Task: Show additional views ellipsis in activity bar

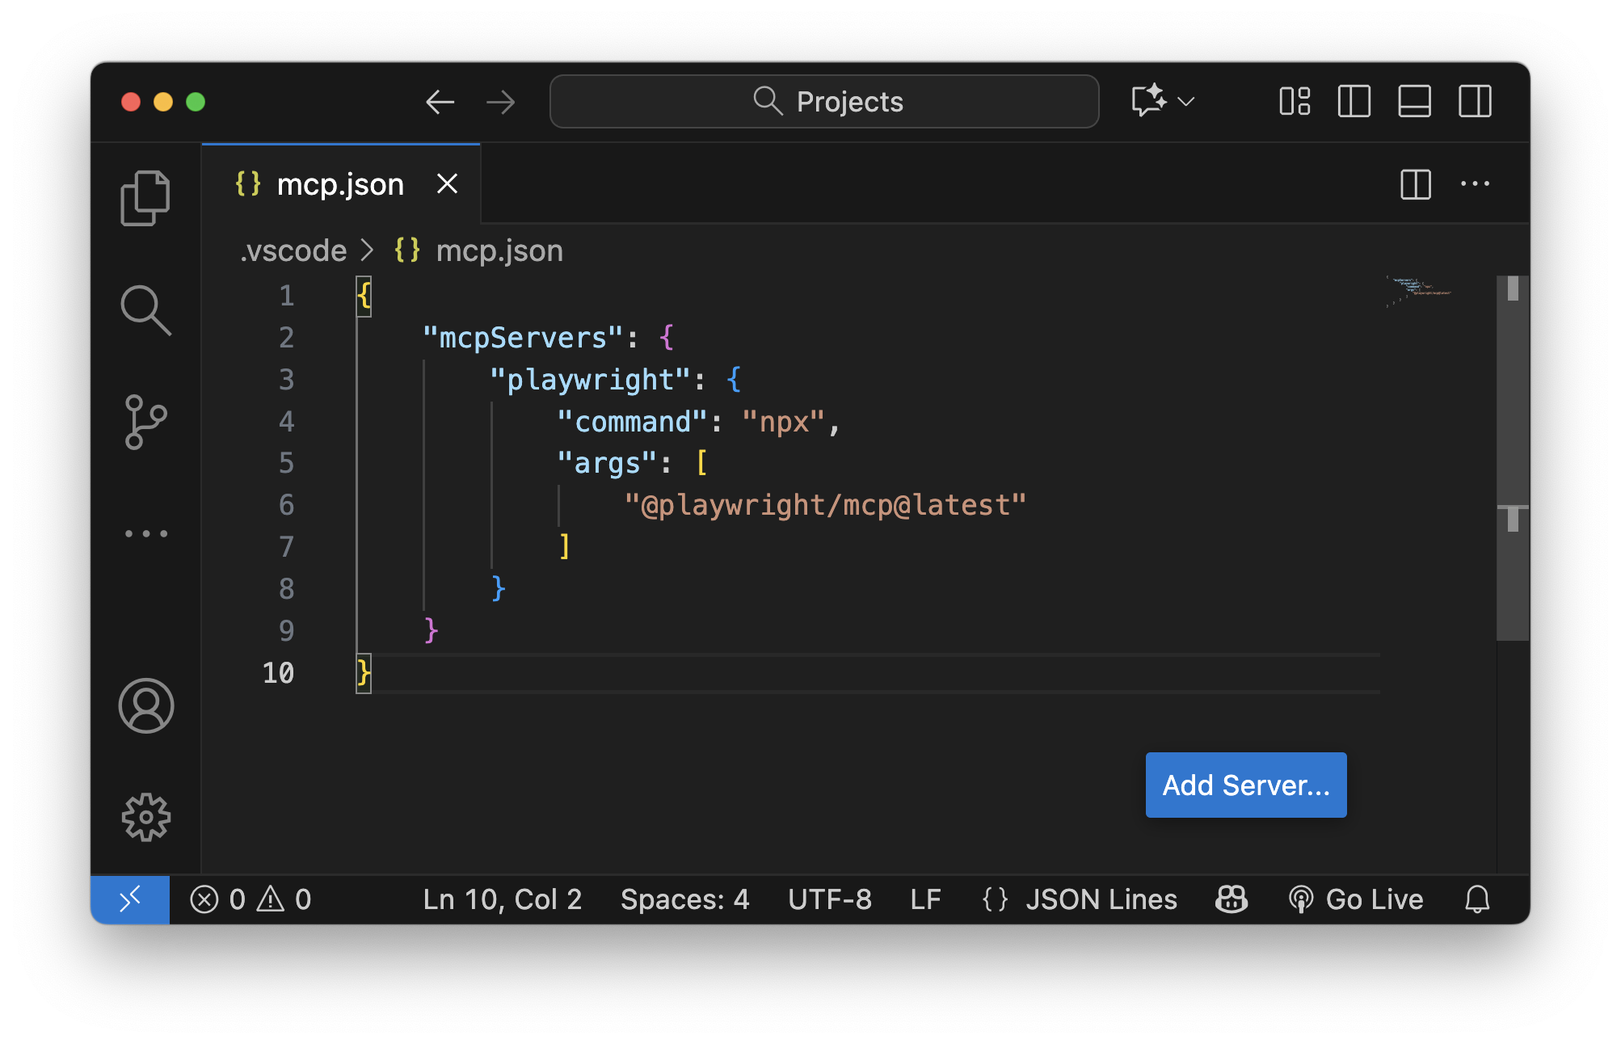Action: (145, 533)
